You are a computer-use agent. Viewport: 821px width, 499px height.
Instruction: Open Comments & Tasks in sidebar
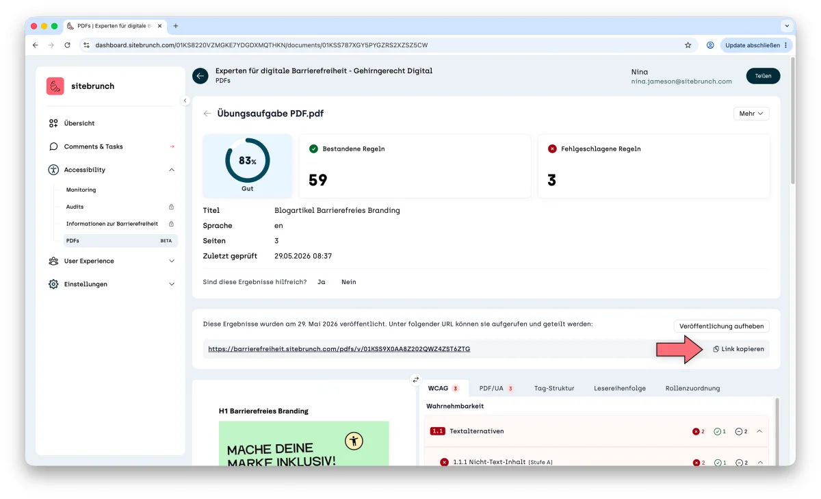pyautogui.click(x=110, y=146)
